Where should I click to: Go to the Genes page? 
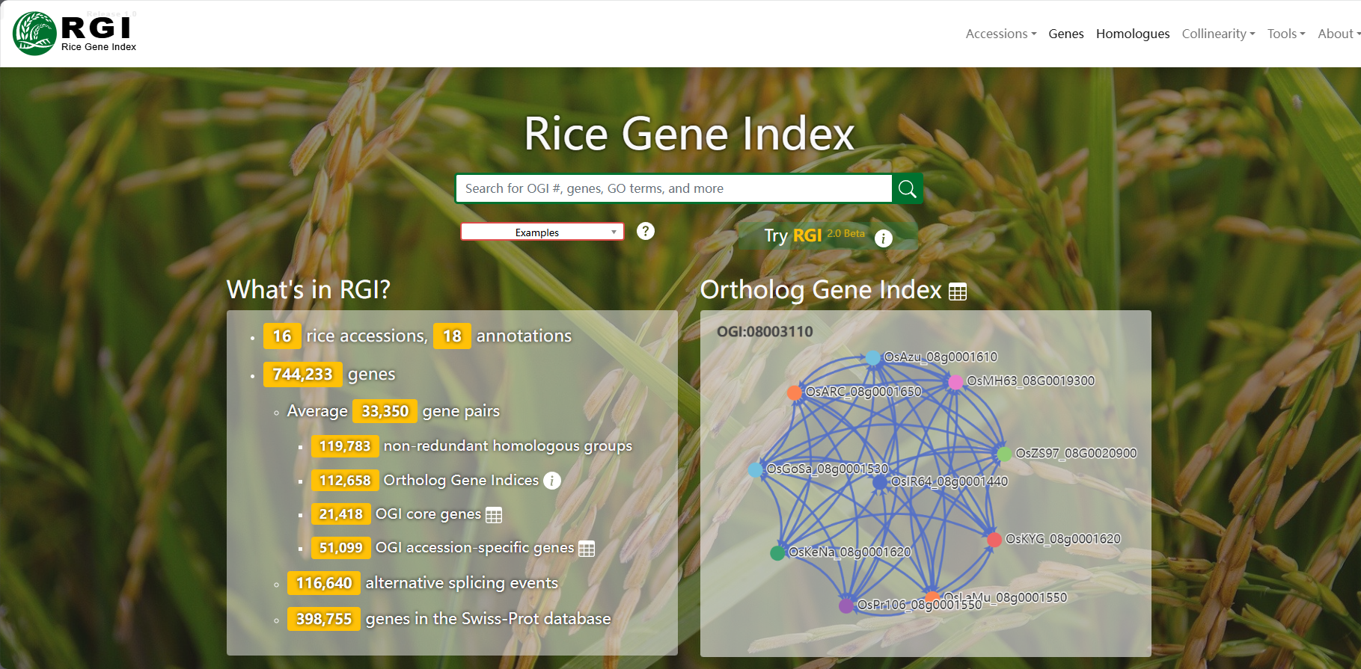coord(1065,34)
